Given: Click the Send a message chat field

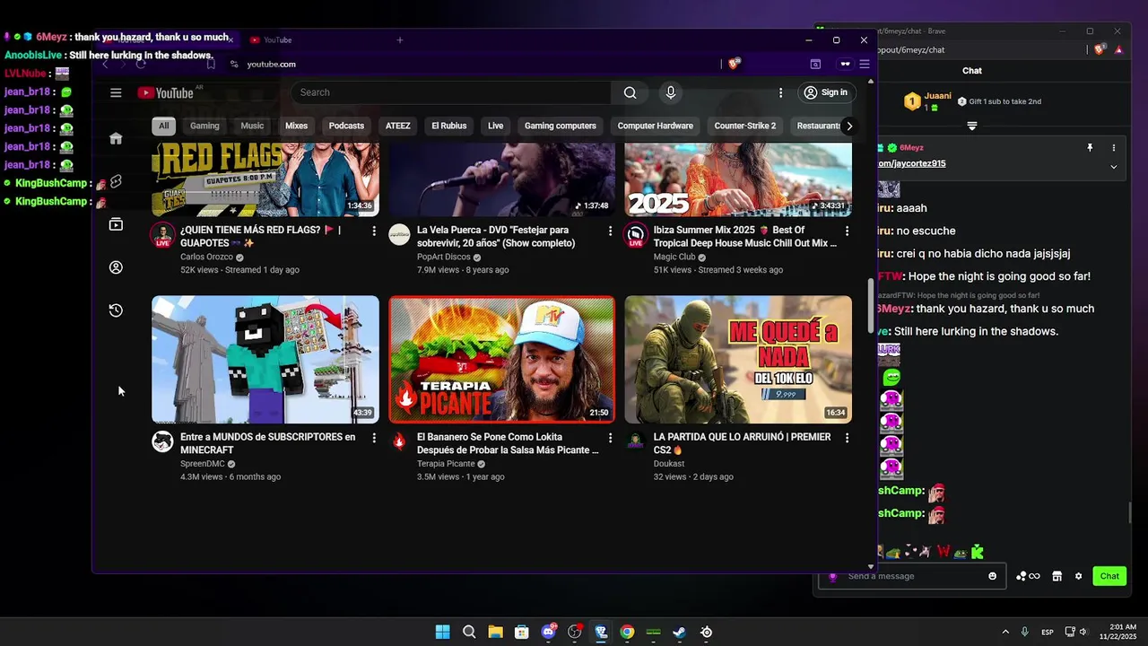Looking at the screenshot, I should point(911,576).
